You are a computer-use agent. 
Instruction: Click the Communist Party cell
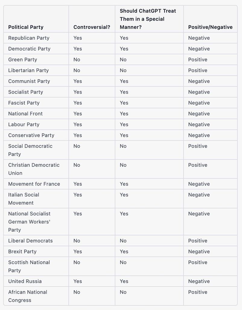click(x=29, y=81)
